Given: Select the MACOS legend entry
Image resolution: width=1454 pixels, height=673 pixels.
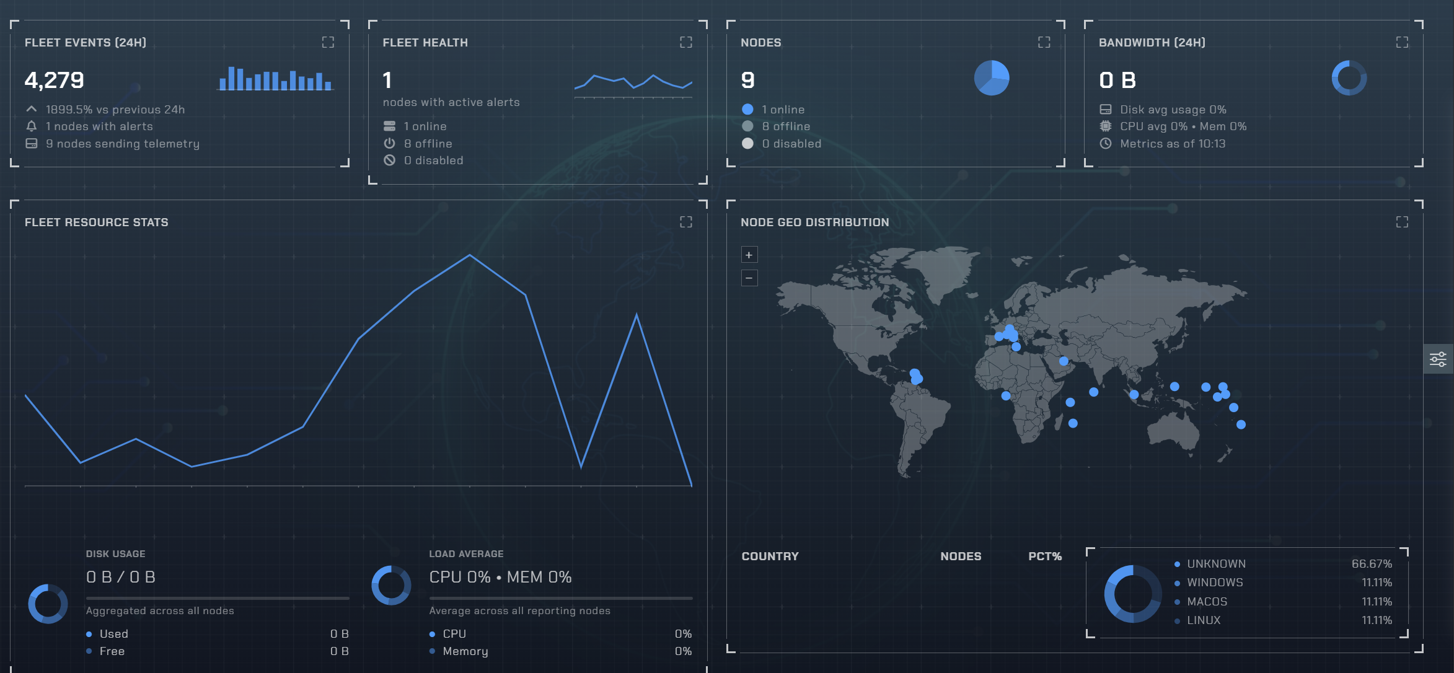Looking at the screenshot, I should point(1206,601).
